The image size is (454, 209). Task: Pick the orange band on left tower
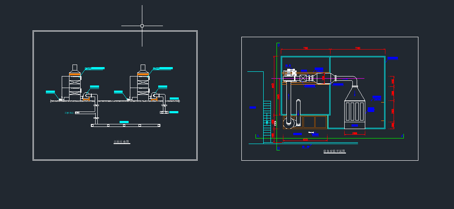(x=75, y=74)
